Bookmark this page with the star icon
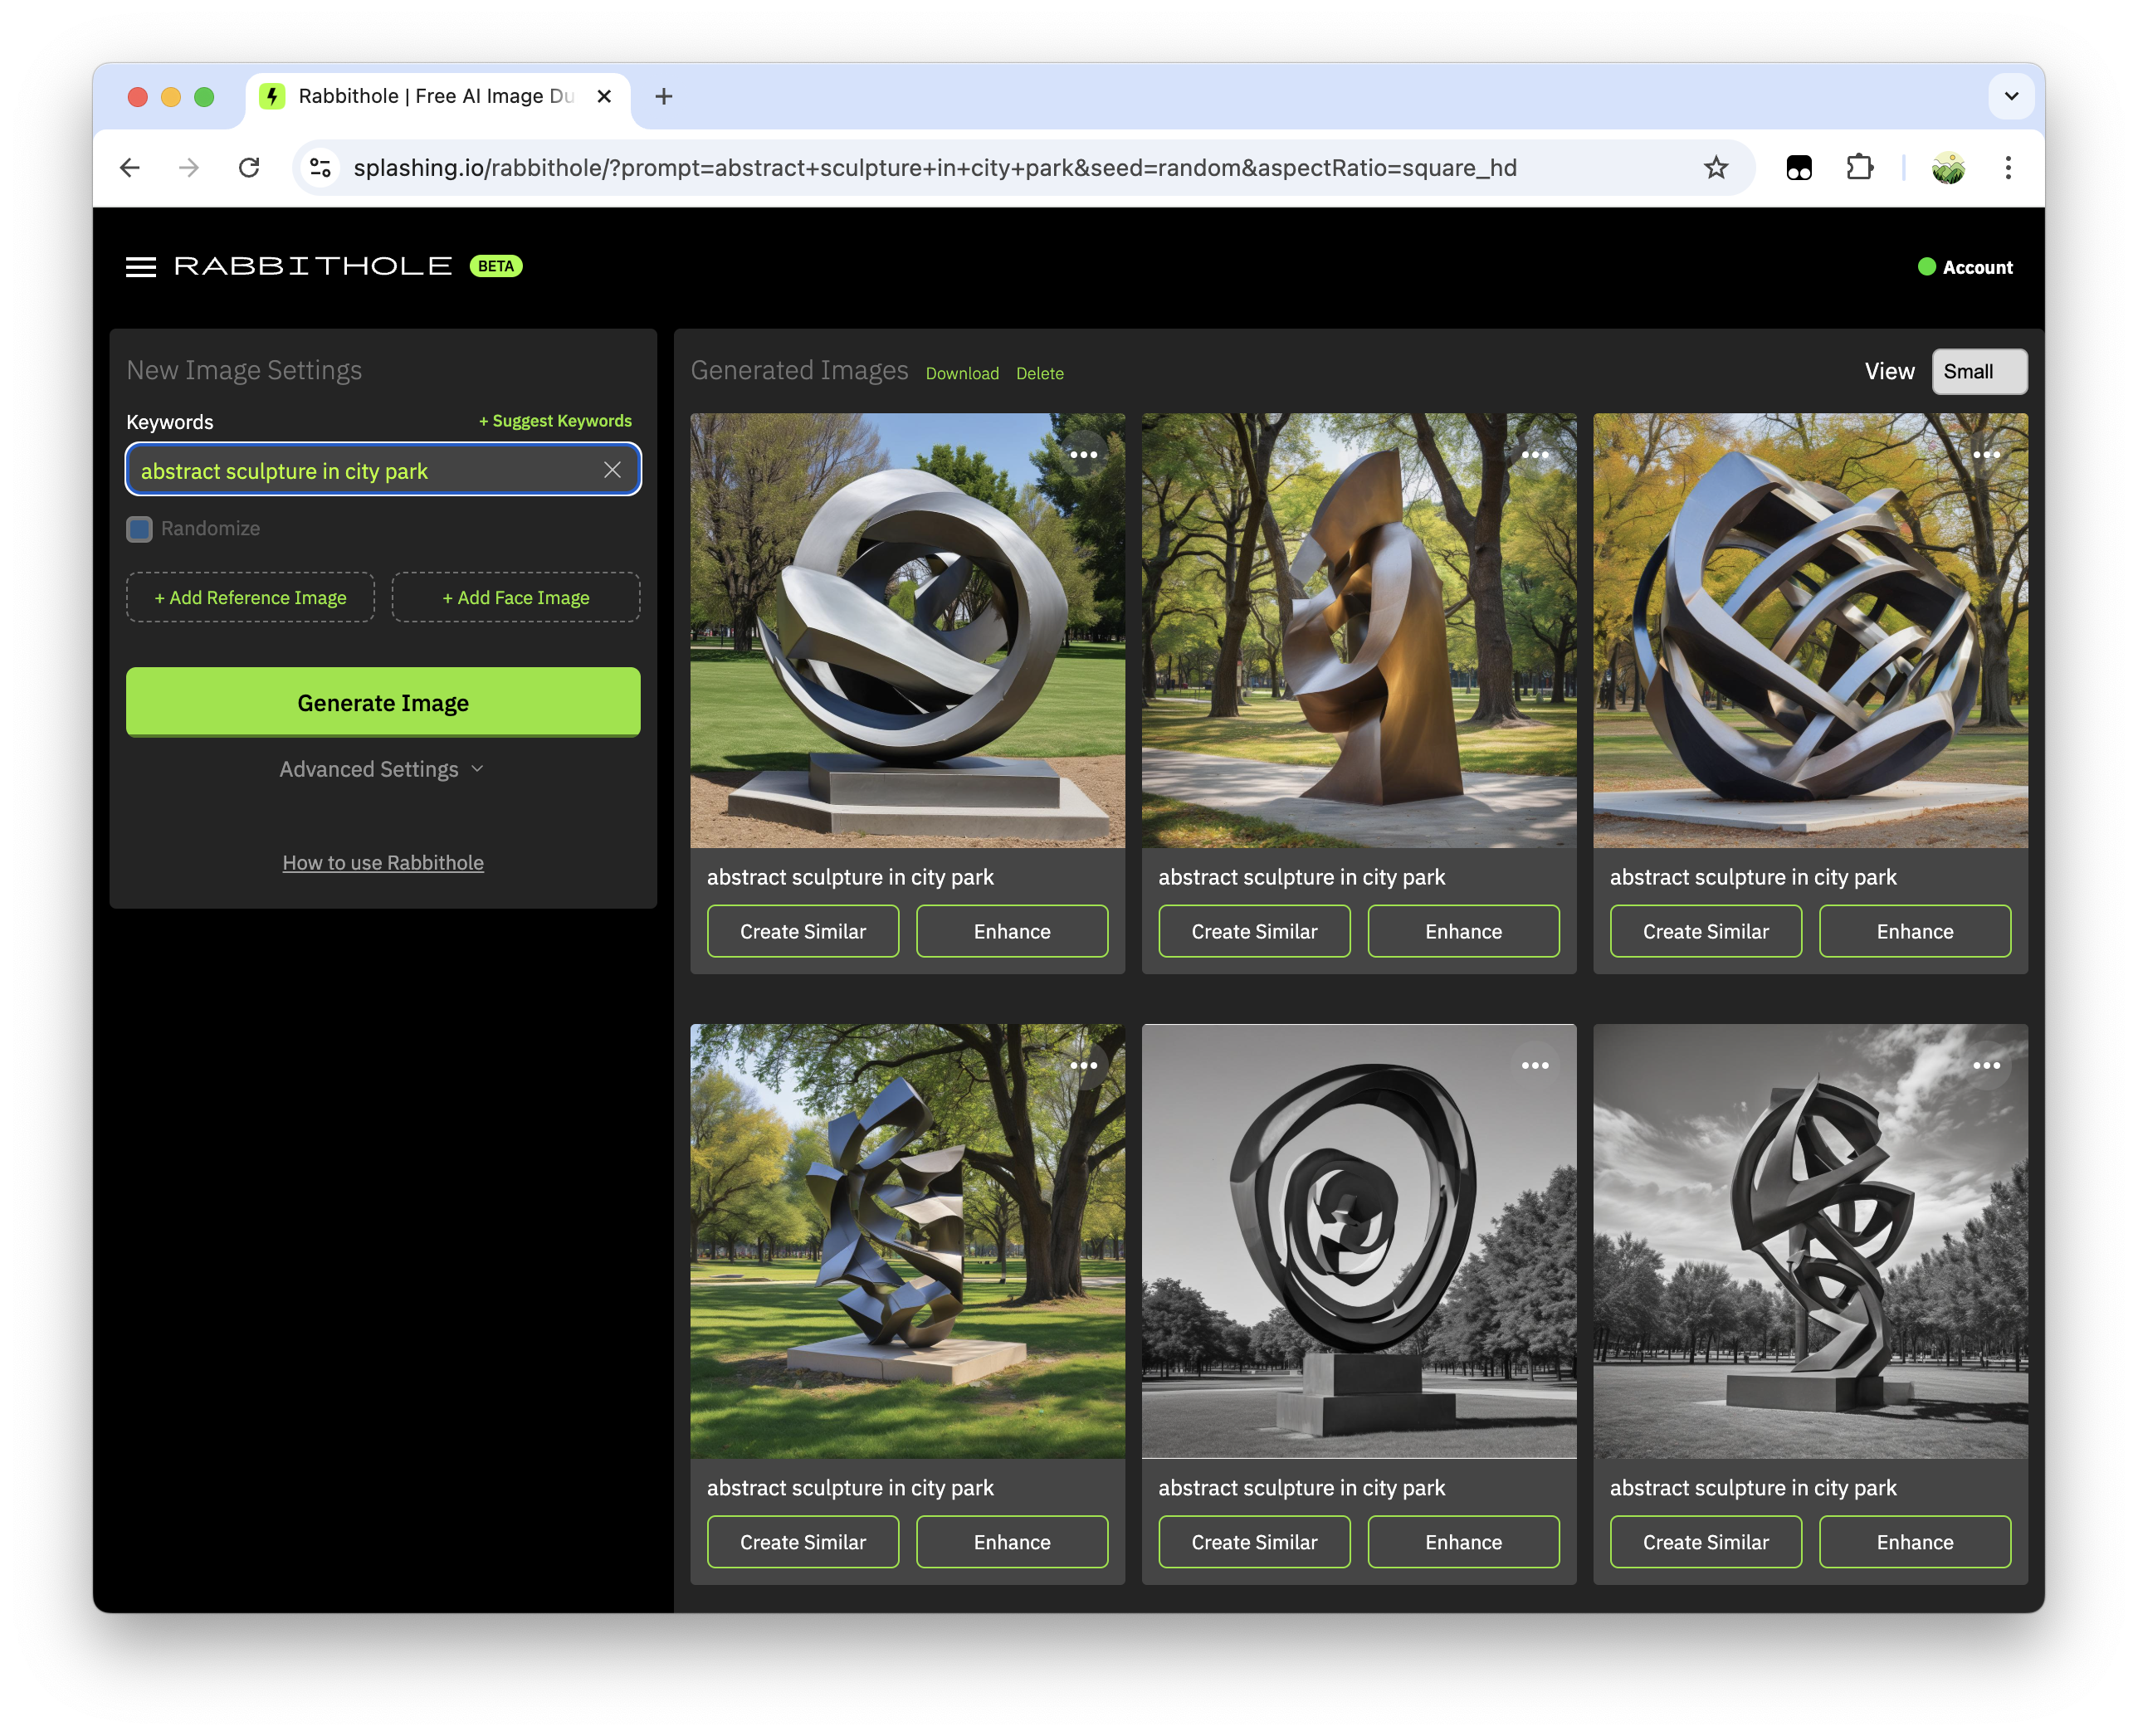2138x1736 pixels. (1716, 167)
